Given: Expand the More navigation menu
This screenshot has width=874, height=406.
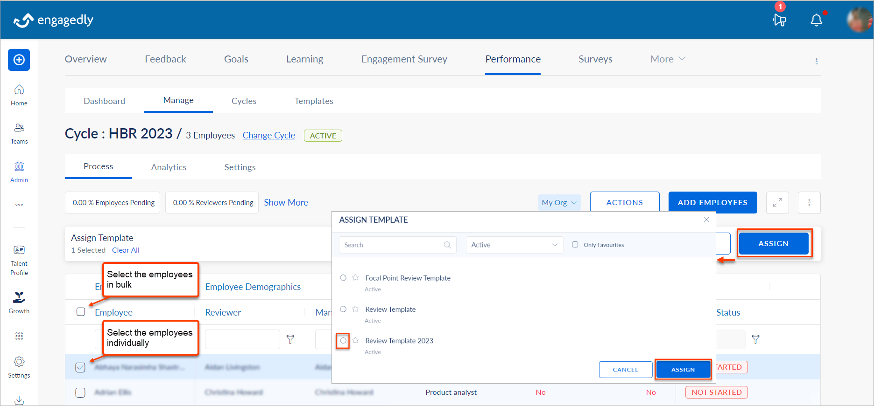Looking at the screenshot, I should [668, 59].
